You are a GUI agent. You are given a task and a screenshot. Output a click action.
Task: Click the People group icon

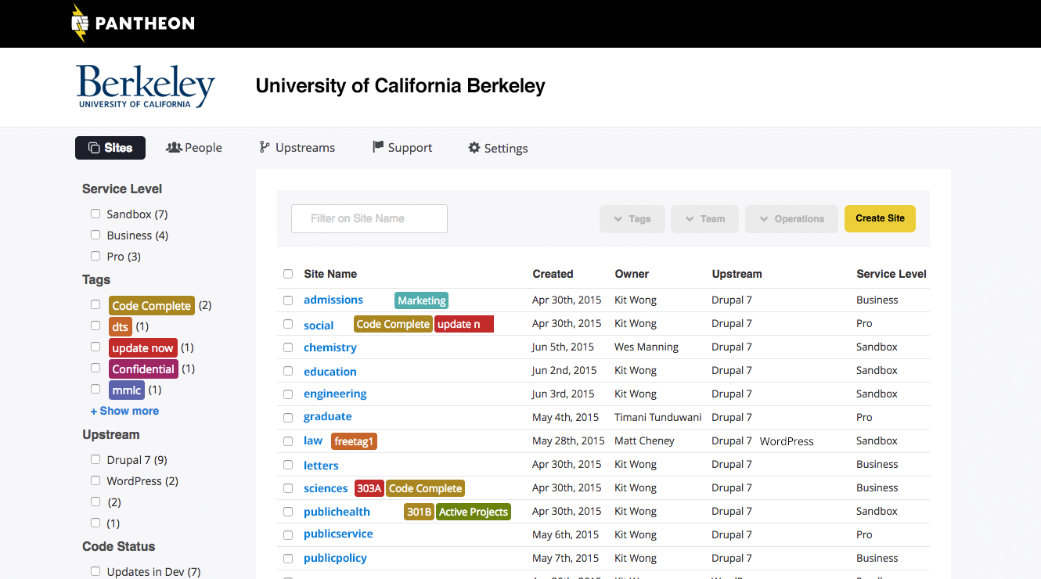coord(174,147)
